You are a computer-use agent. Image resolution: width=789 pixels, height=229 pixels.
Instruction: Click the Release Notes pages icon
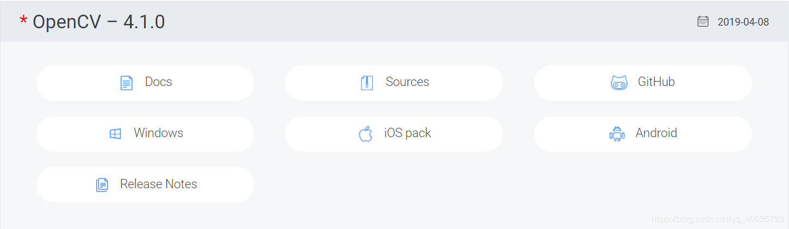coord(102,185)
